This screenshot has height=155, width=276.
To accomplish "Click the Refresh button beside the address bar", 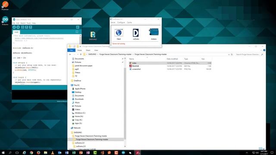I will click(x=232, y=55).
